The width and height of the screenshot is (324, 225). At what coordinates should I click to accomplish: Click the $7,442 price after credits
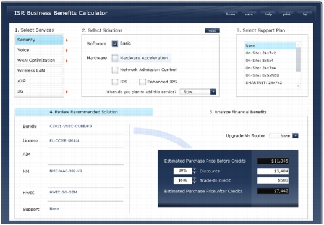tap(273, 191)
